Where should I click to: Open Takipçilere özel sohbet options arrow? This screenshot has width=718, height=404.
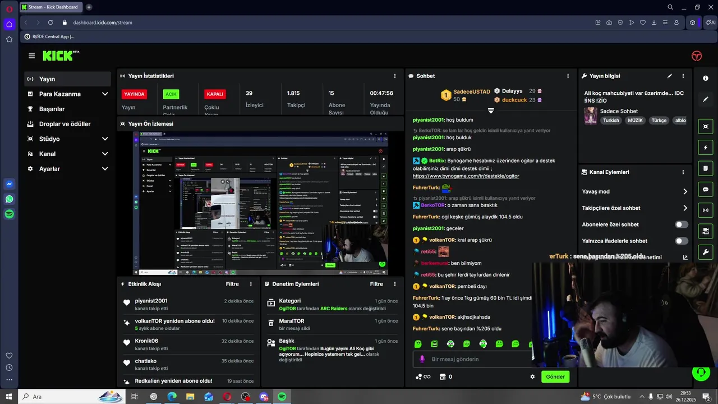click(685, 208)
